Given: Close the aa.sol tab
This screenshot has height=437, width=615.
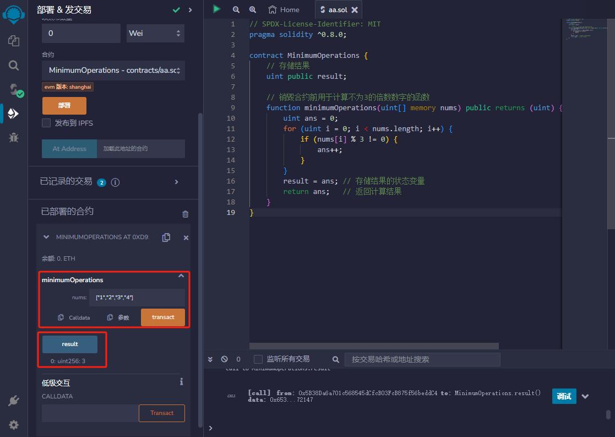Looking at the screenshot, I should [355, 10].
